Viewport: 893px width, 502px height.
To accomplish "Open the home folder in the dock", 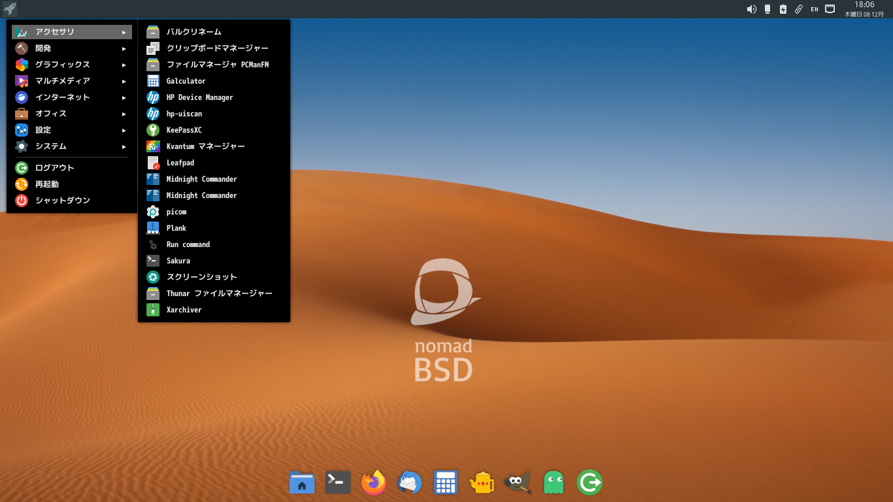I will point(302,483).
